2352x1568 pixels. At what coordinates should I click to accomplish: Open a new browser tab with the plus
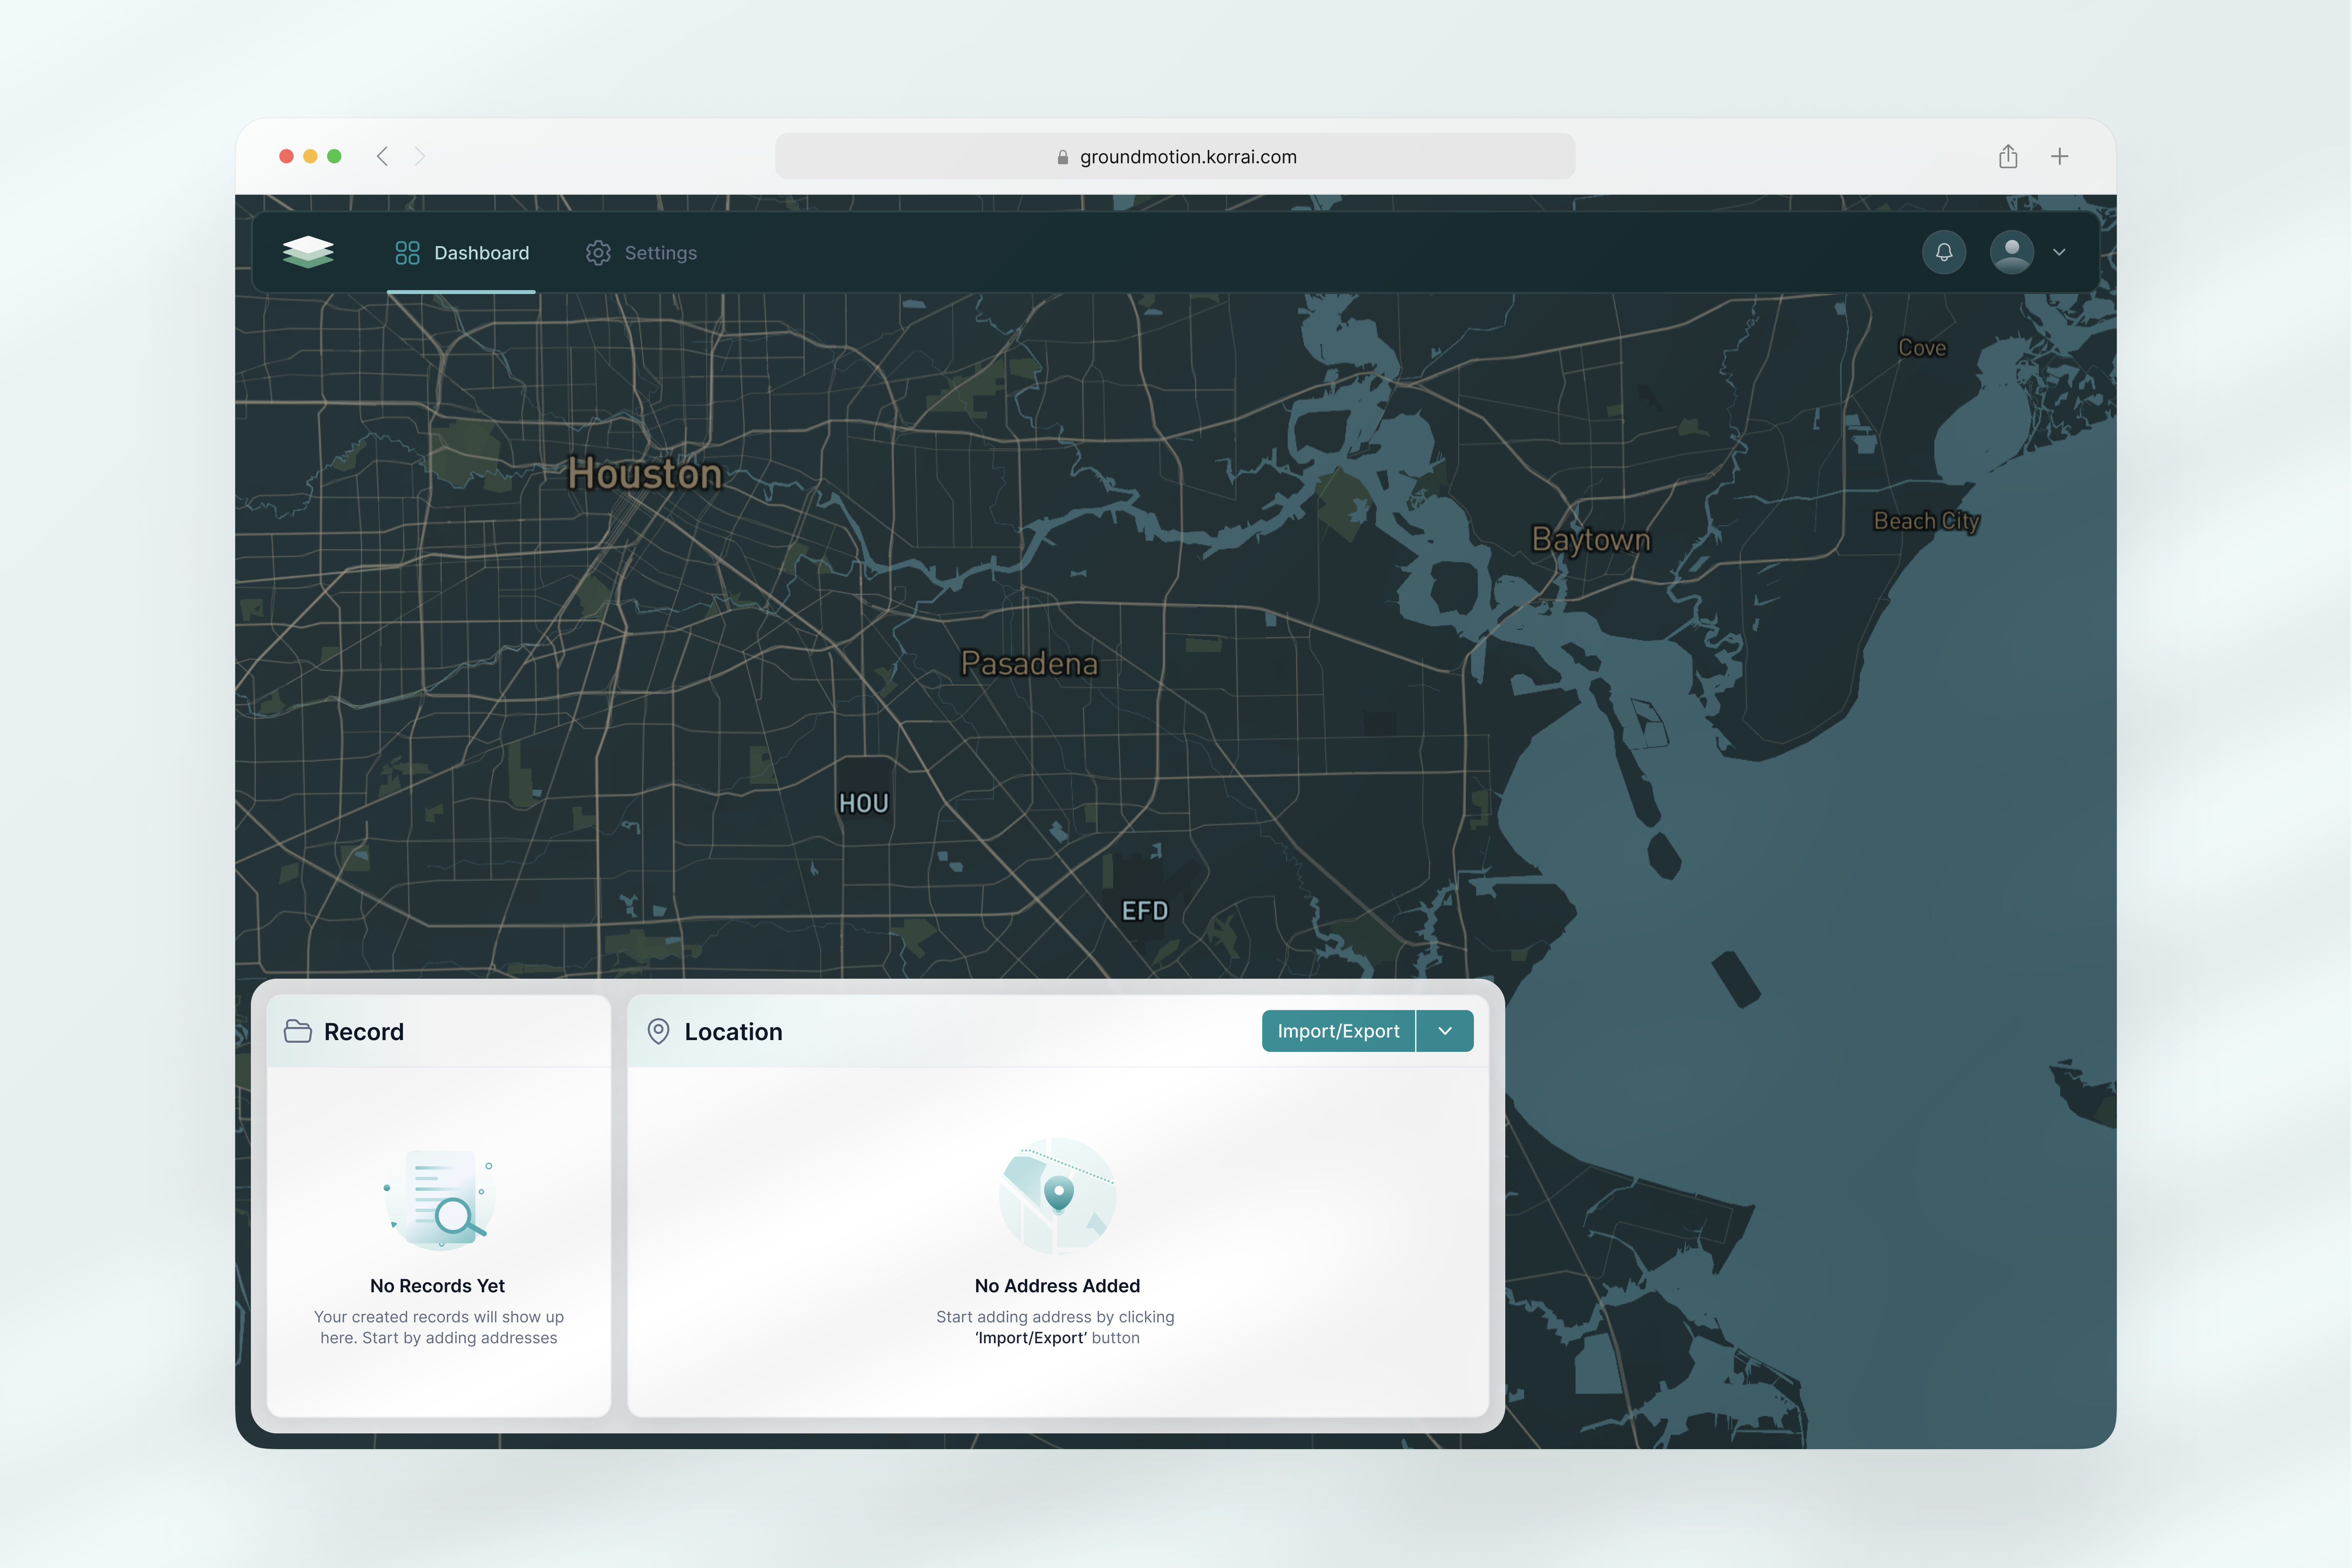click(2061, 156)
